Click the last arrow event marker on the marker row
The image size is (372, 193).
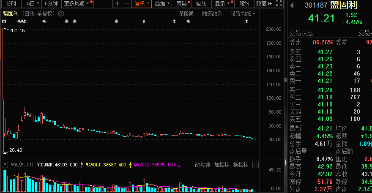click(x=247, y=22)
